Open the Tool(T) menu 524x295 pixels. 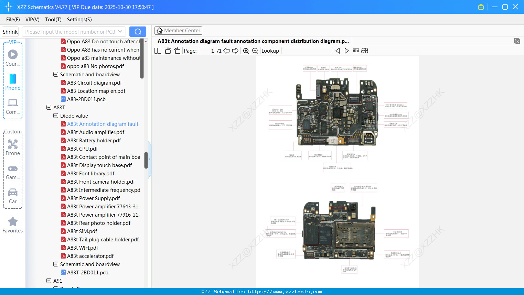tap(53, 20)
